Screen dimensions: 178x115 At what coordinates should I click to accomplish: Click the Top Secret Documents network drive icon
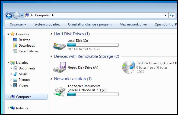[59, 91]
